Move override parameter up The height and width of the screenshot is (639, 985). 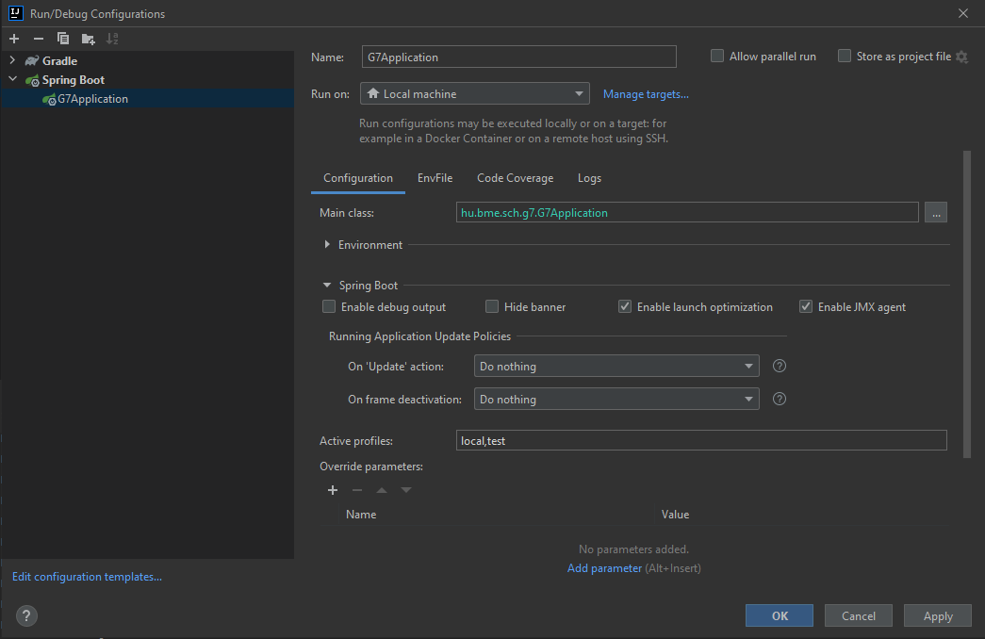tap(382, 490)
